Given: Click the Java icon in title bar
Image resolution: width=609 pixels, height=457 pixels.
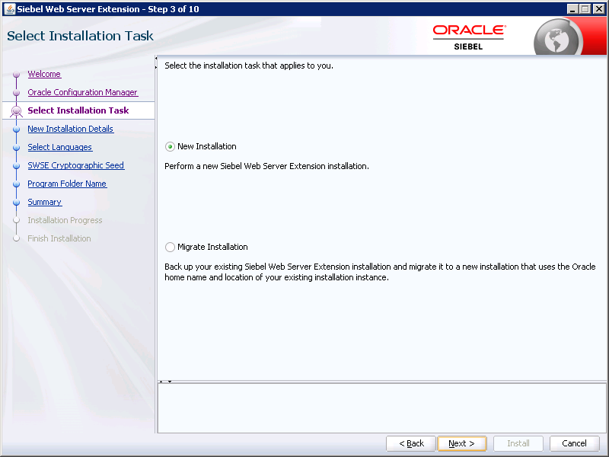Looking at the screenshot, I should click(x=9, y=8).
